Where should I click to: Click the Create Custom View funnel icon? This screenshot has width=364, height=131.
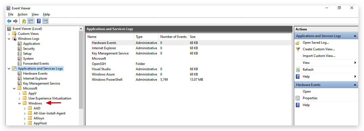pos(298,49)
